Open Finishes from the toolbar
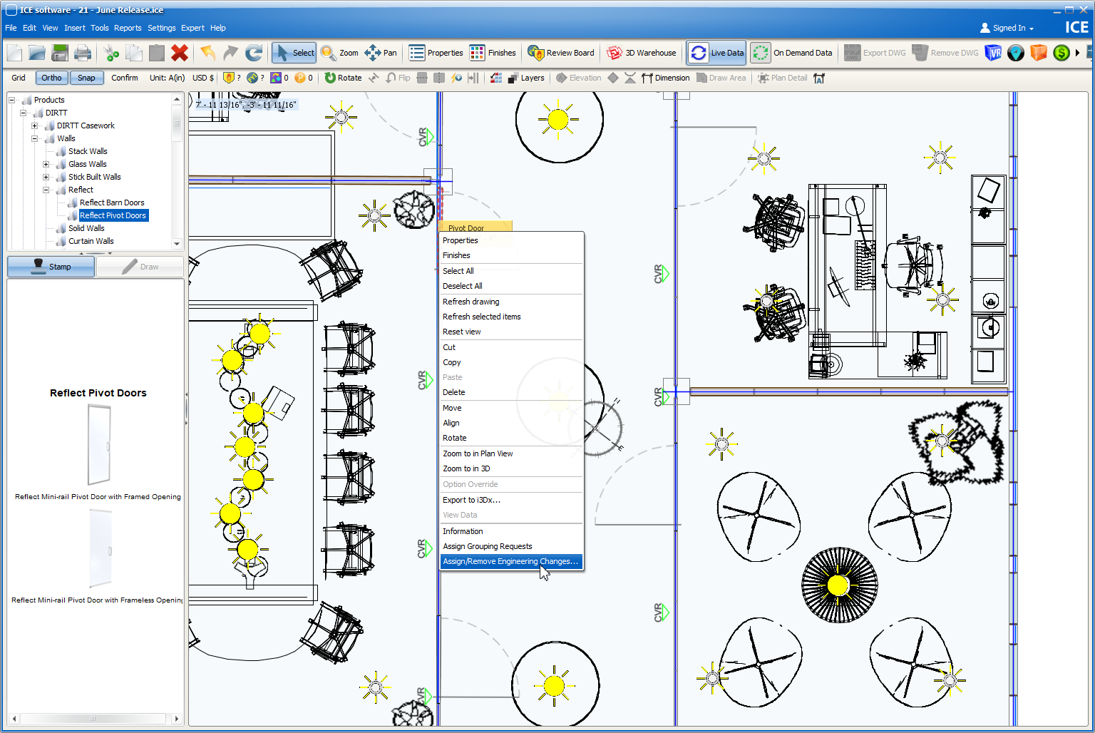1095x733 pixels. pyautogui.click(x=493, y=53)
